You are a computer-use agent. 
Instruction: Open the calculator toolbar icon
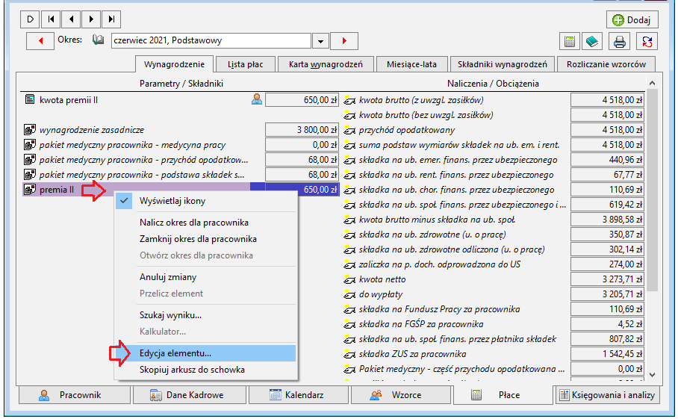(570, 42)
